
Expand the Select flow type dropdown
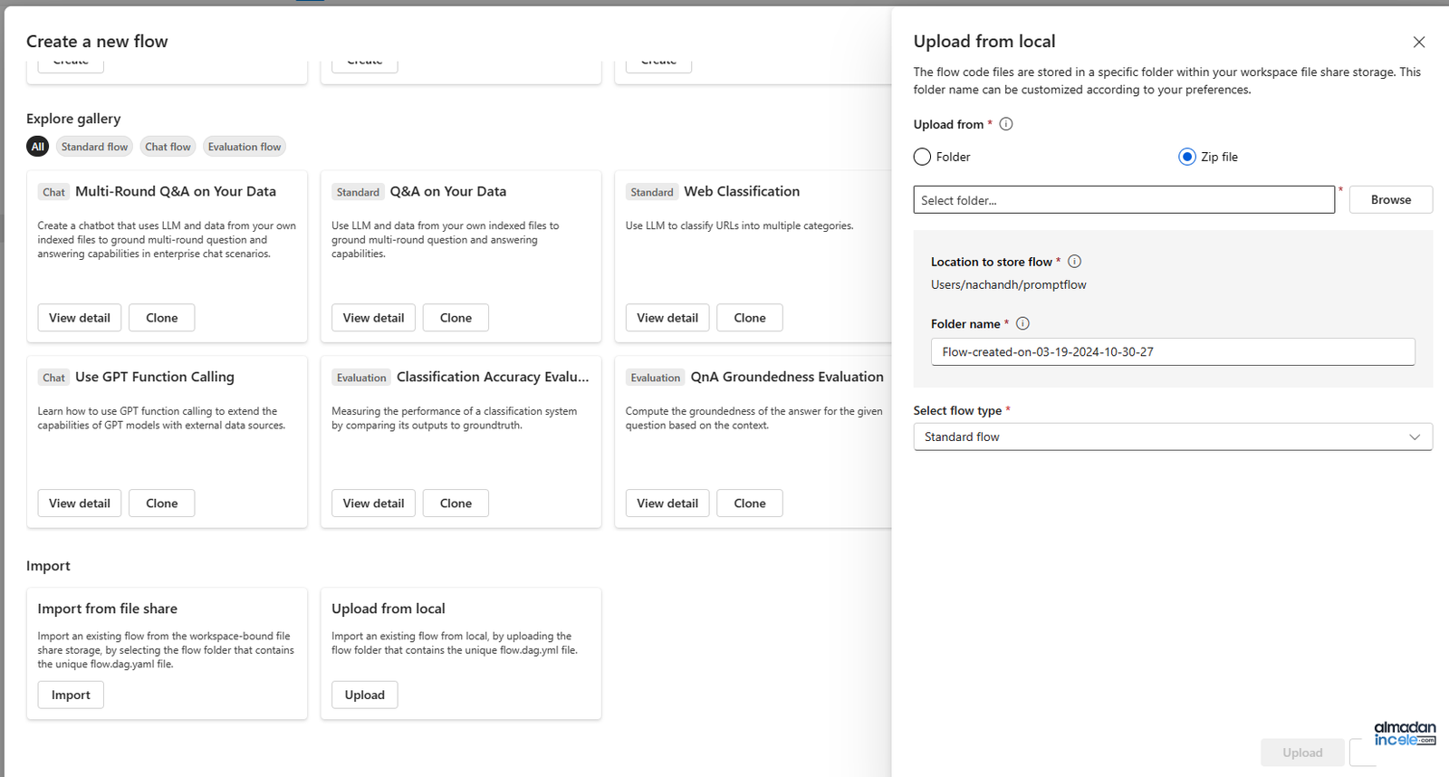click(x=1173, y=436)
